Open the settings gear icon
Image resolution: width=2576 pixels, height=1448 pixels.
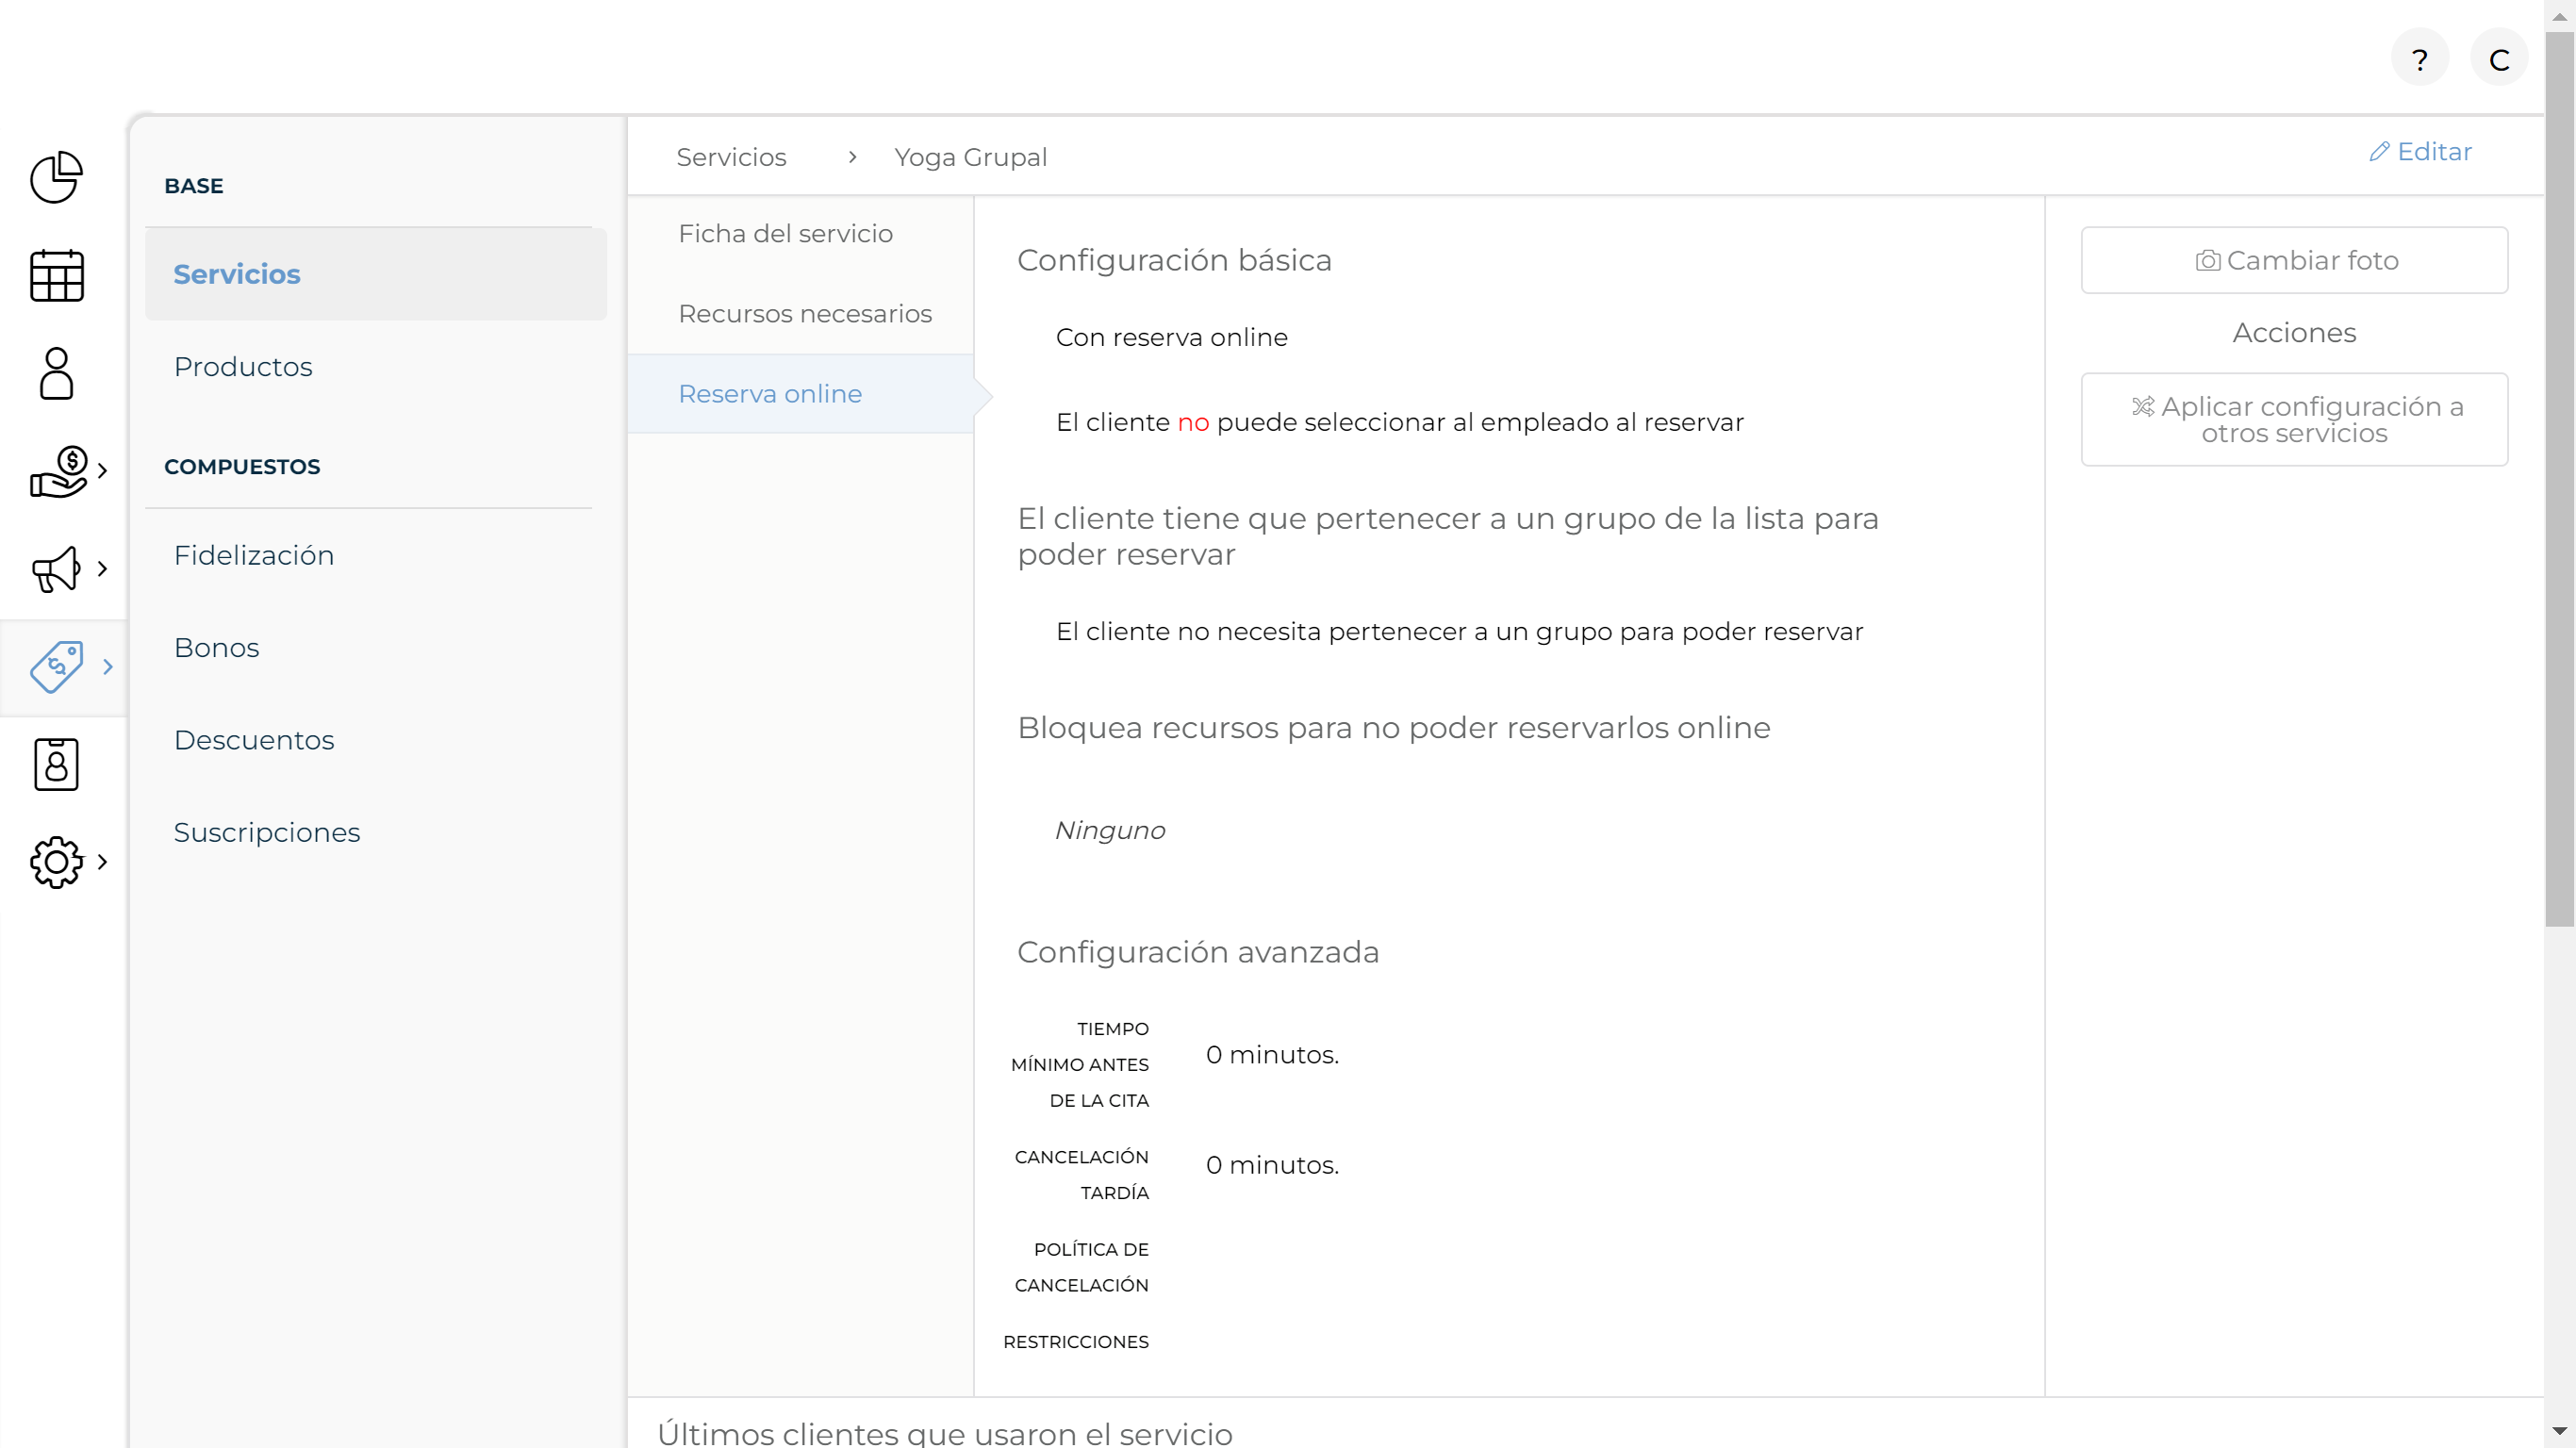click(x=56, y=862)
